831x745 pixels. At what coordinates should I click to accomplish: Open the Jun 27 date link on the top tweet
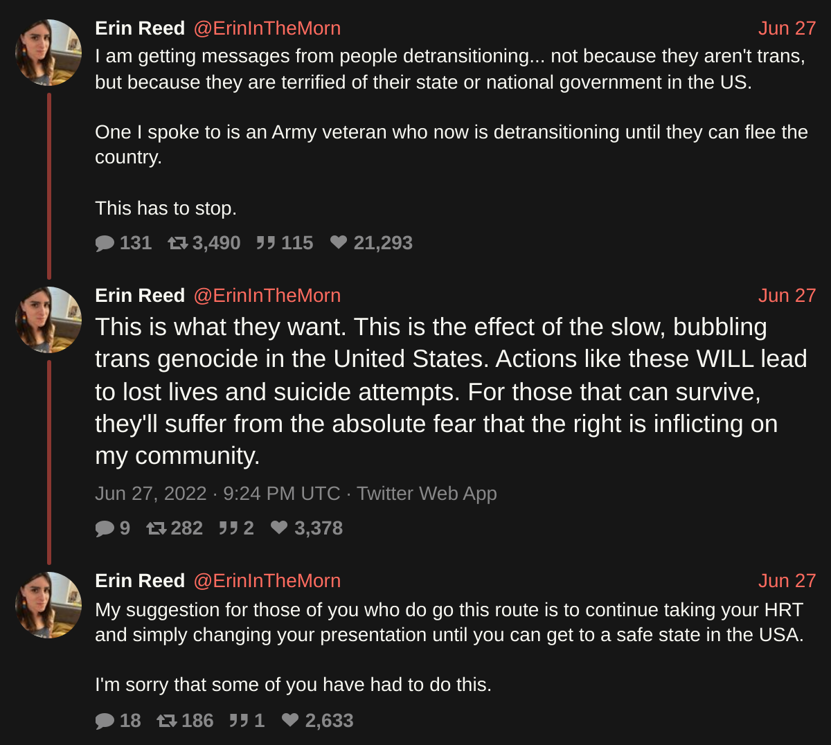[x=787, y=28]
